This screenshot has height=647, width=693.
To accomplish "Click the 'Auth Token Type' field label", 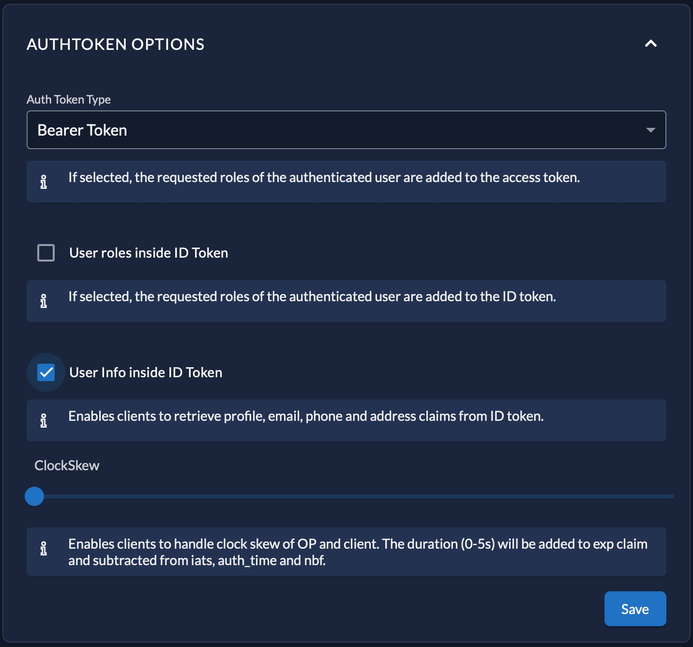I will pos(69,99).
